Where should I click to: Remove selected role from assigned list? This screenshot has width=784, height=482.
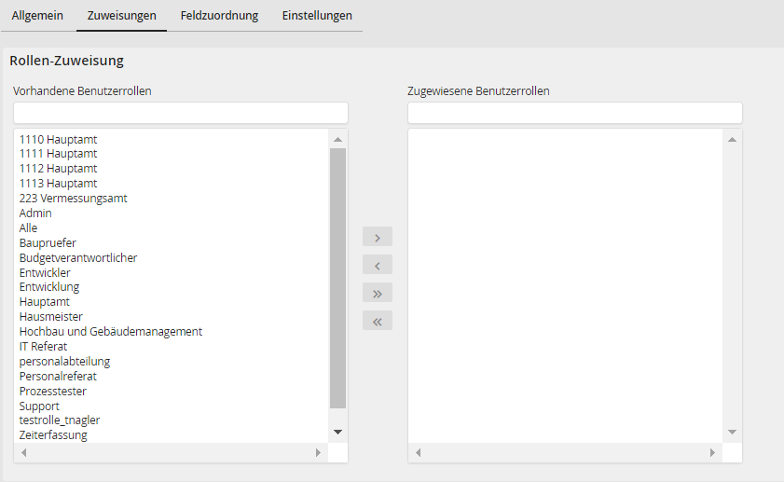pyautogui.click(x=377, y=265)
